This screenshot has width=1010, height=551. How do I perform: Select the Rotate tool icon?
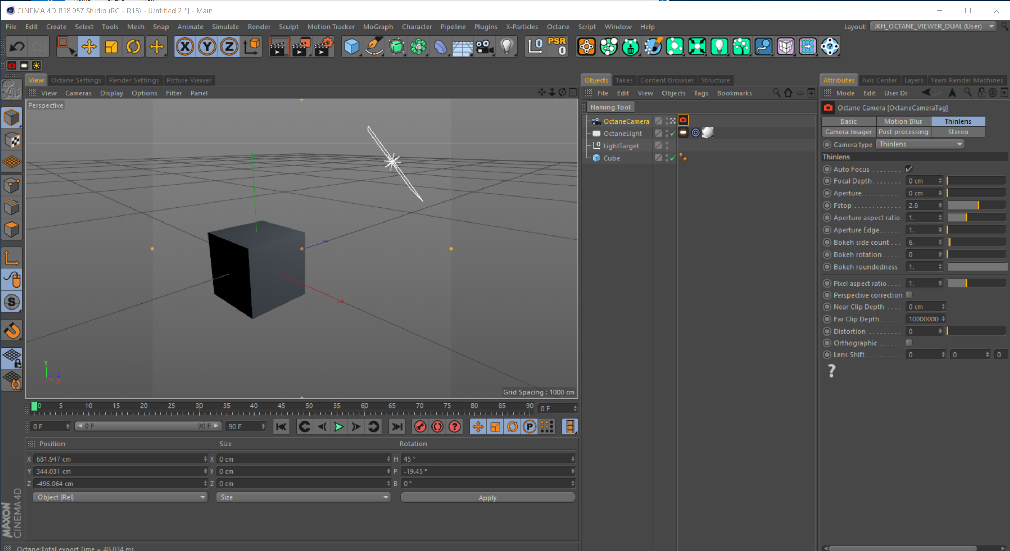pos(133,47)
